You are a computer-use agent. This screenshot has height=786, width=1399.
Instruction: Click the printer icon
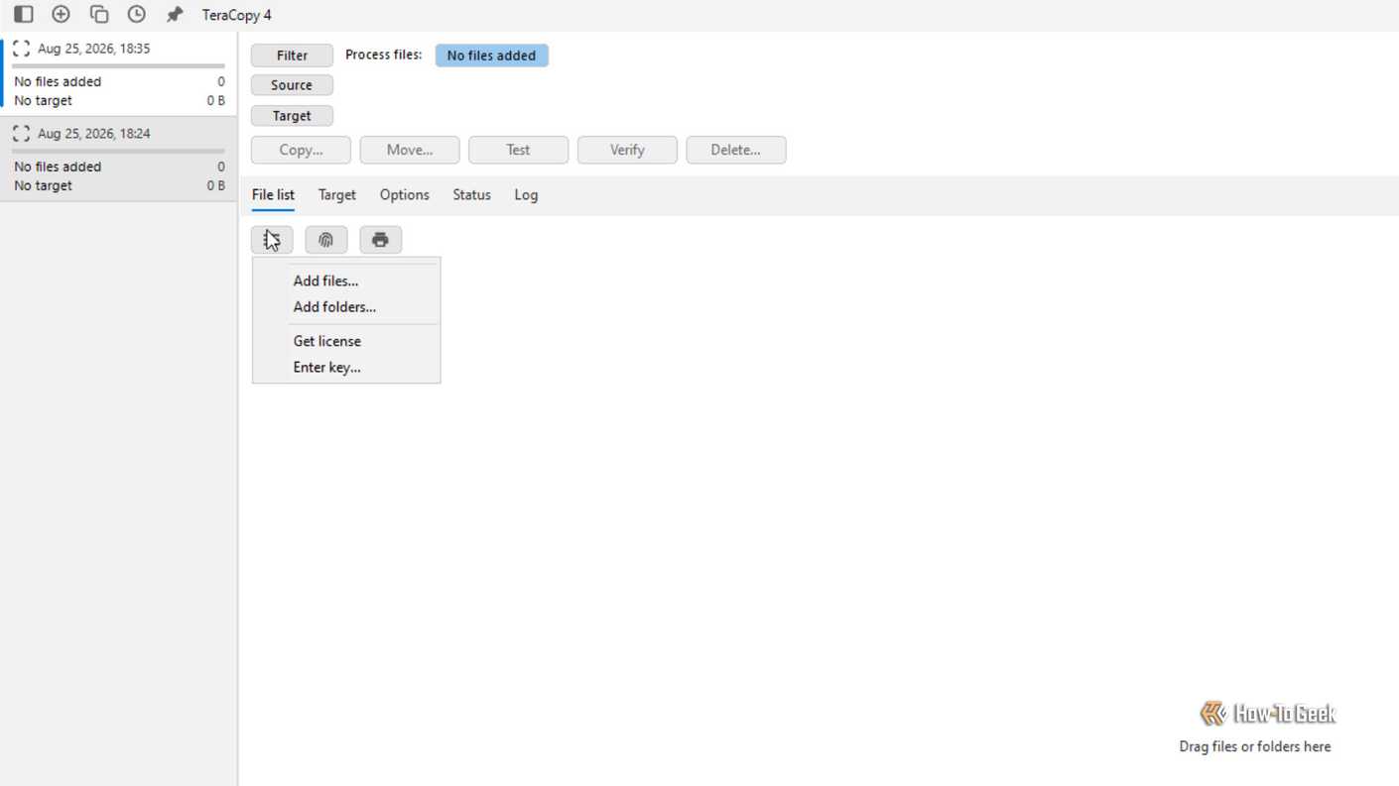380,240
